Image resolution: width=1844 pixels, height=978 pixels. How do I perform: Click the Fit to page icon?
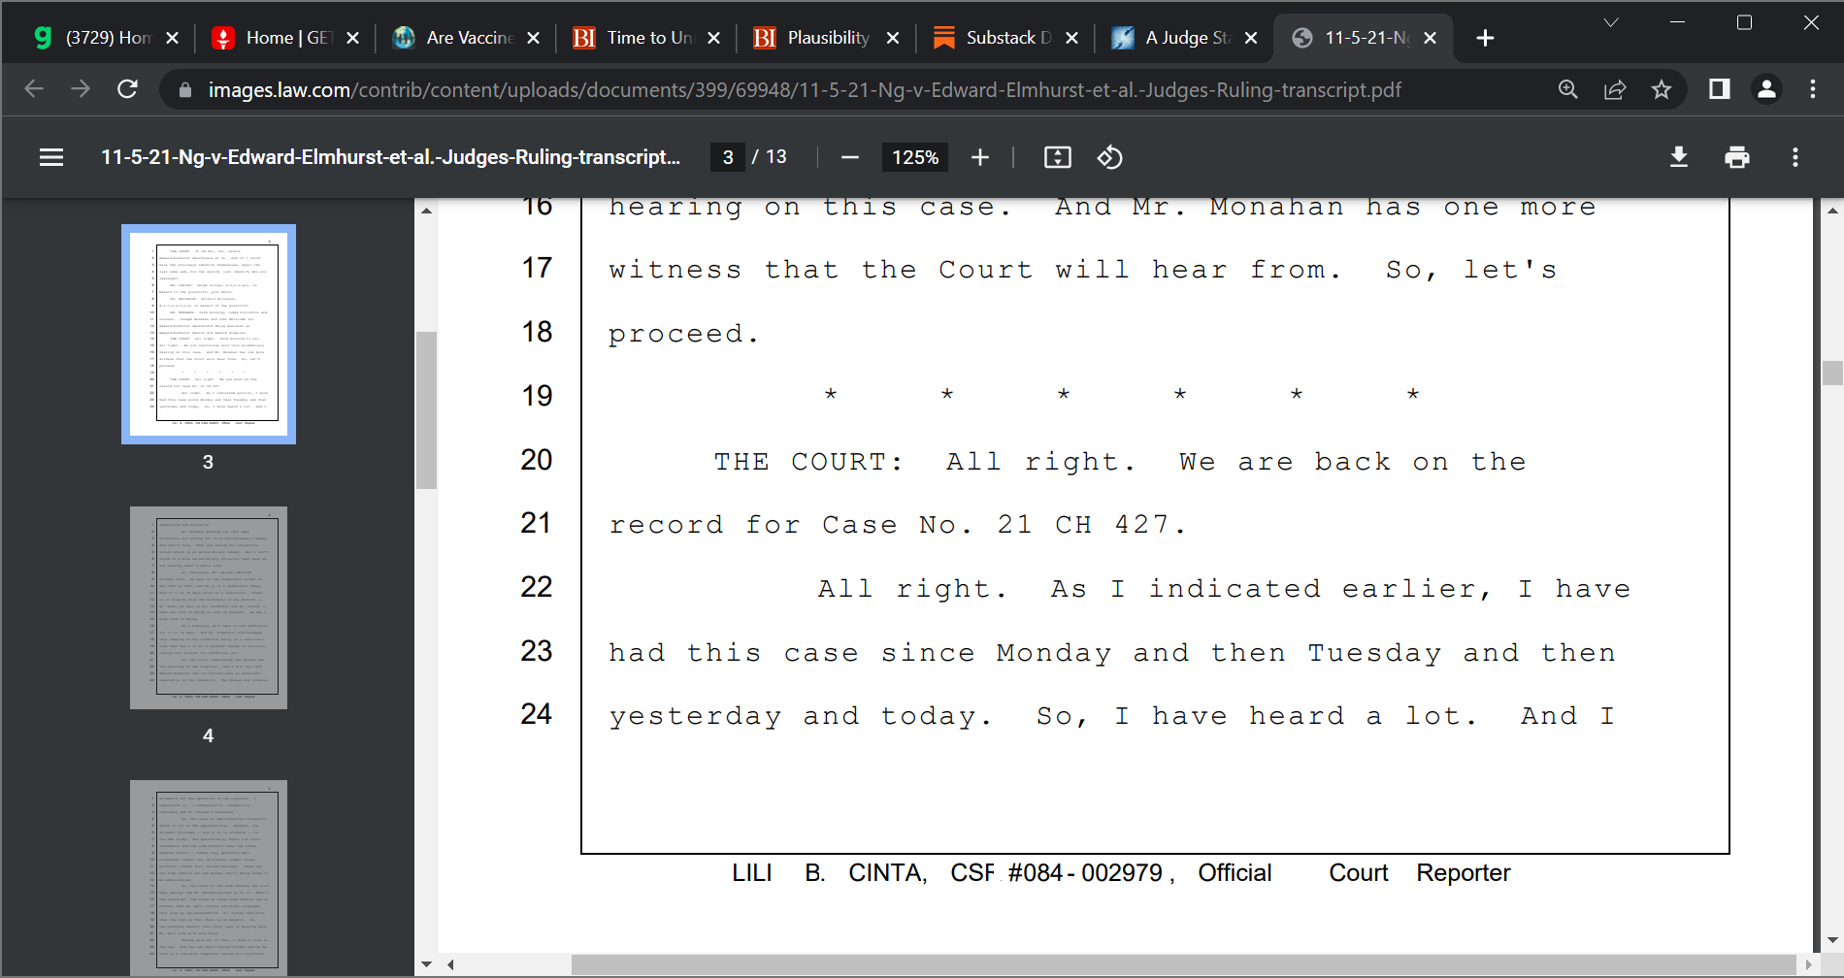click(x=1057, y=157)
